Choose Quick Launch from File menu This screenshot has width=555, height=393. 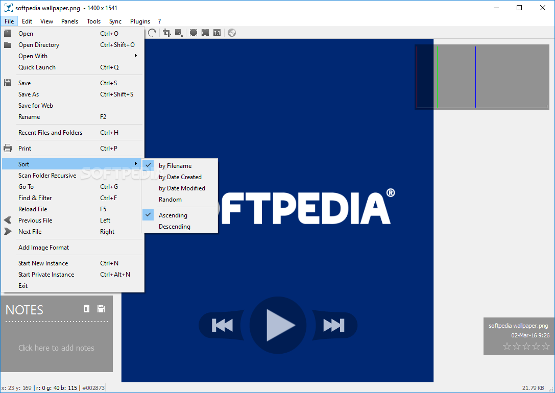click(73, 67)
